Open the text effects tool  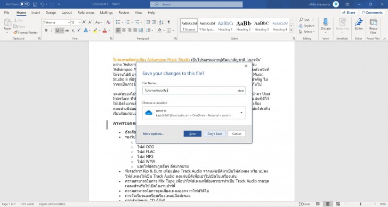86,30
